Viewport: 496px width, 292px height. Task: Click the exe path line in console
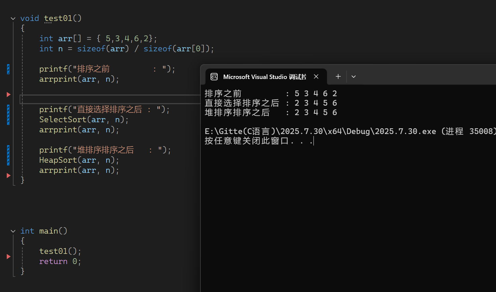pos(350,131)
